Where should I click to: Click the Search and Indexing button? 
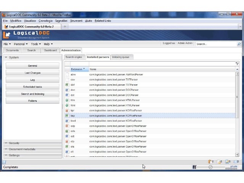click(32, 94)
